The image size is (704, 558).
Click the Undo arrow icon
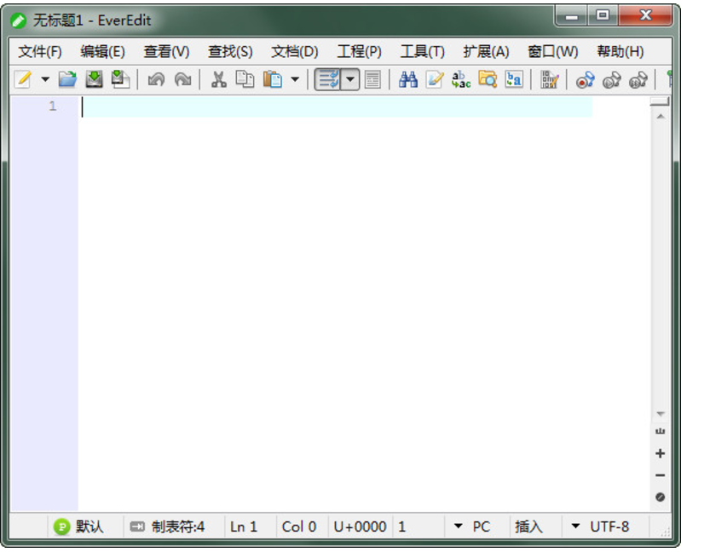[x=156, y=80]
